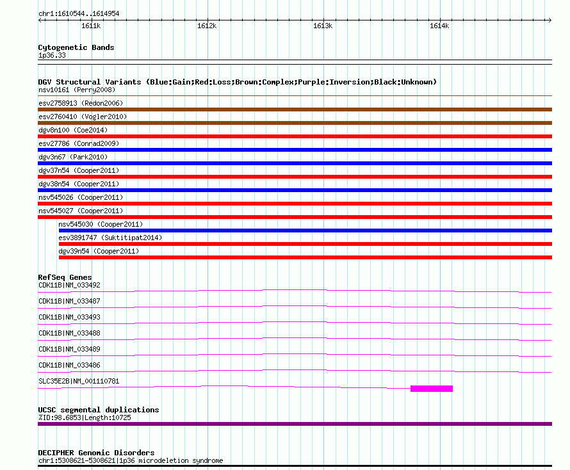Select the brown bar under esv2760410
Screen dimensions: 570x470
[x=295, y=123]
